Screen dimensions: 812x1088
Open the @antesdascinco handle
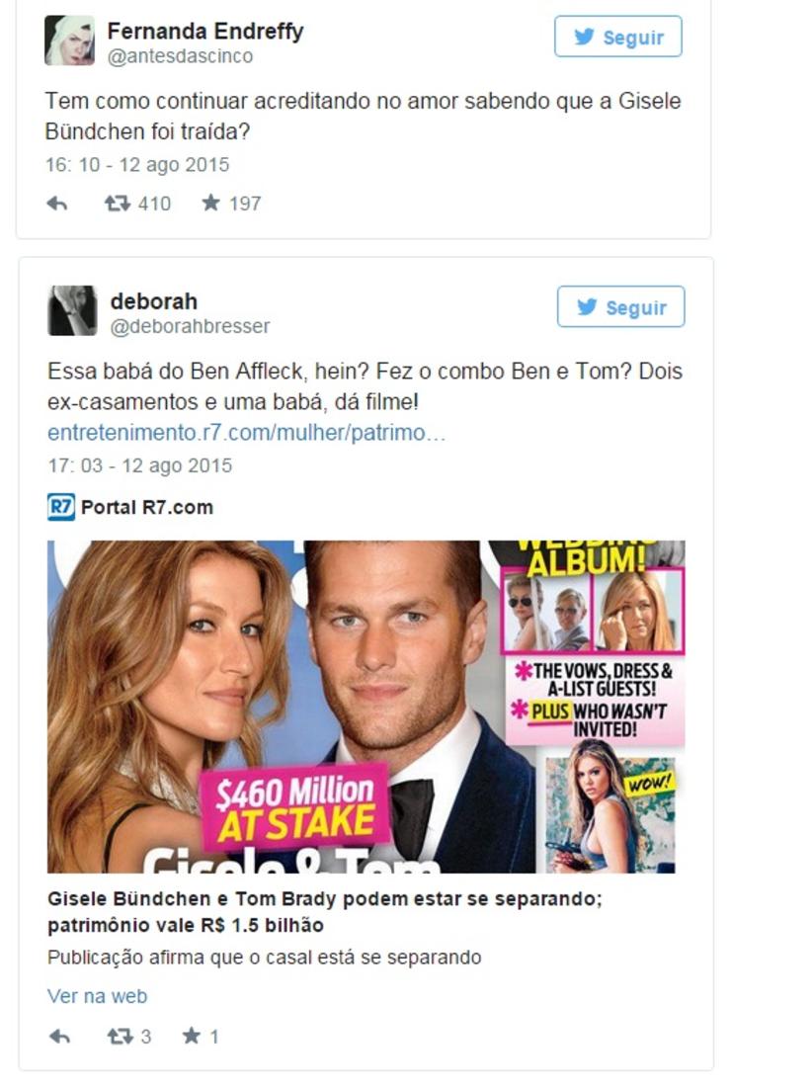tap(181, 56)
